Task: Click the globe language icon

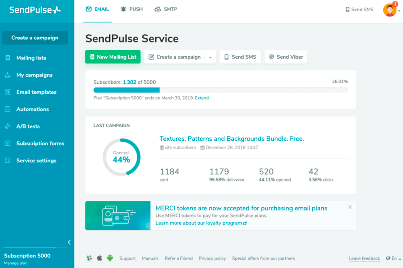Action: [388, 258]
